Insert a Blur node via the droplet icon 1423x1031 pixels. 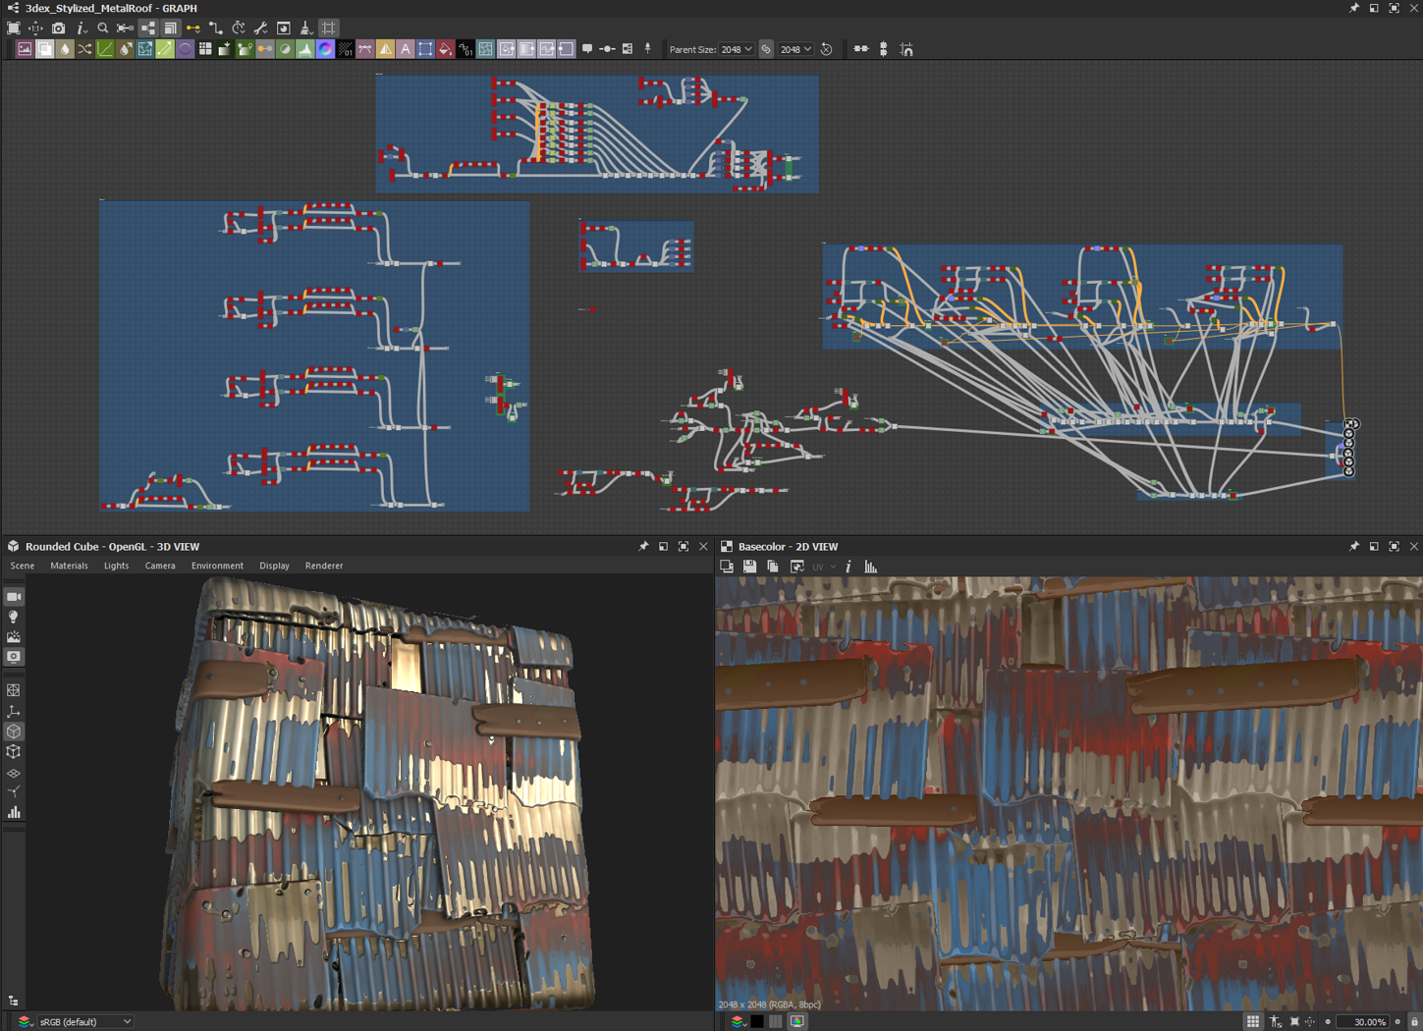click(x=65, y=49)
